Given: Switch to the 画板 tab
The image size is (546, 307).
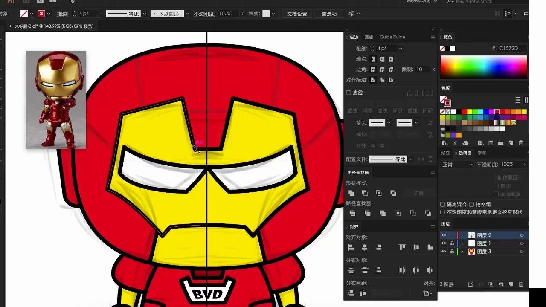Looking at the screenshot, I should (369, 37).
